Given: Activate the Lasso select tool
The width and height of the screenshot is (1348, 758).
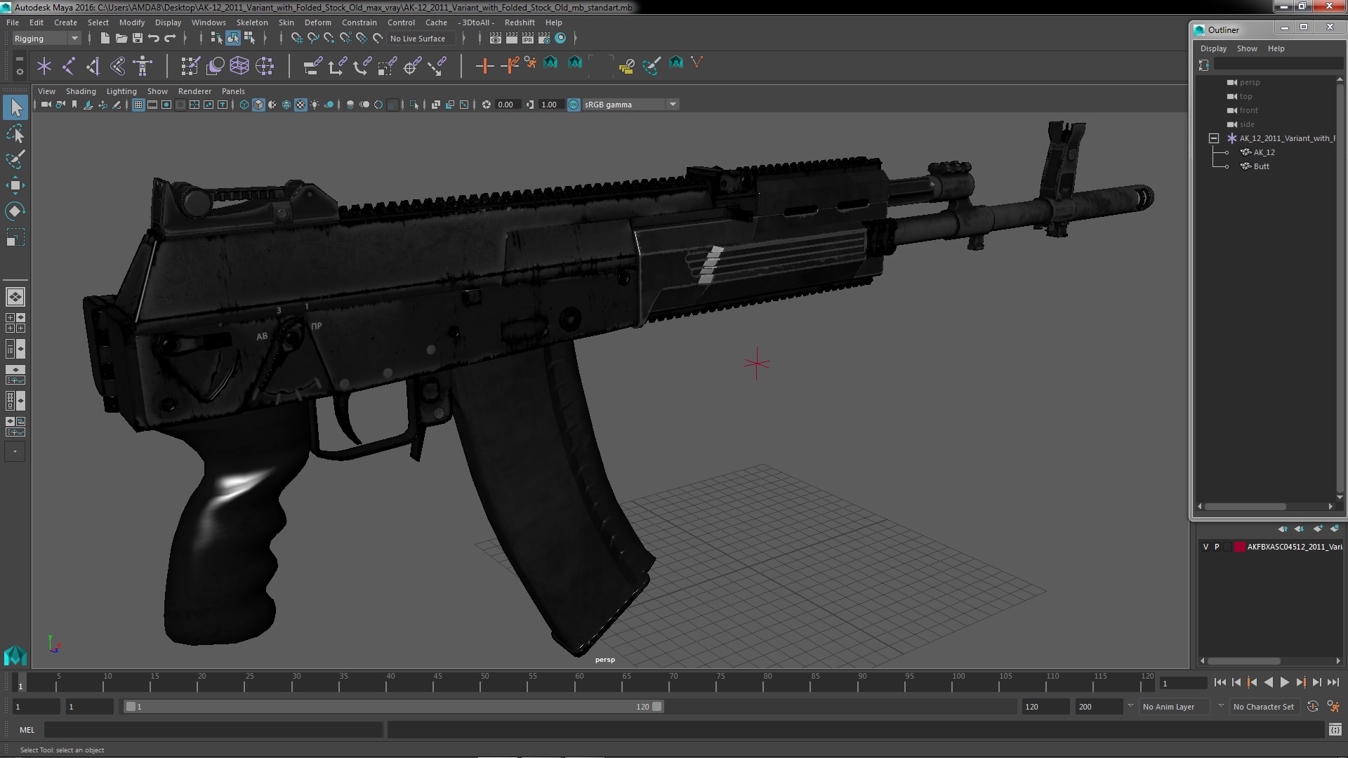Looking at the screenshot, I should 15,133.
